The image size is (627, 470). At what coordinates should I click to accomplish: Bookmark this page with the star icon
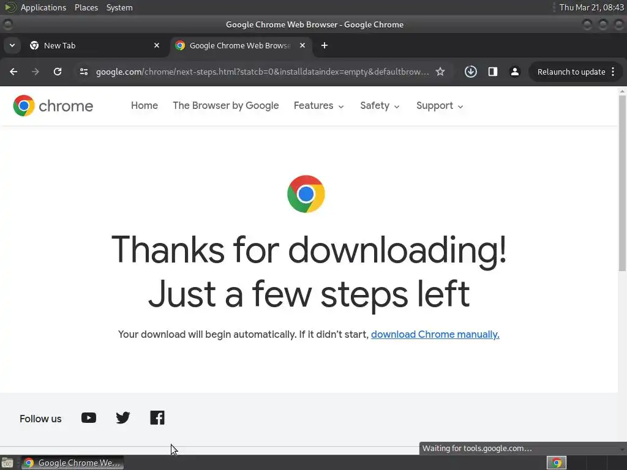pos(440,72)
